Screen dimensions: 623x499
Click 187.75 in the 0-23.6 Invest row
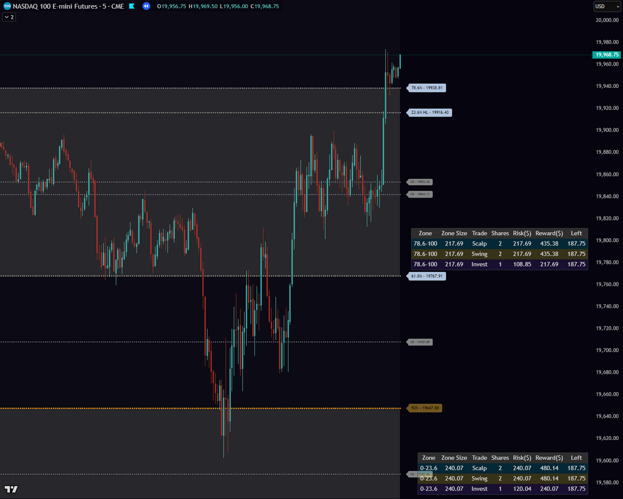576,489
